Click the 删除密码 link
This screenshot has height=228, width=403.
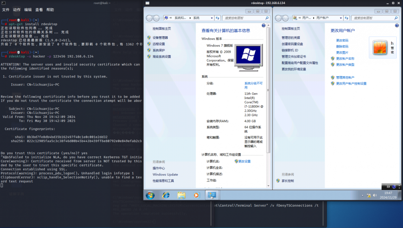click(342, 46)
